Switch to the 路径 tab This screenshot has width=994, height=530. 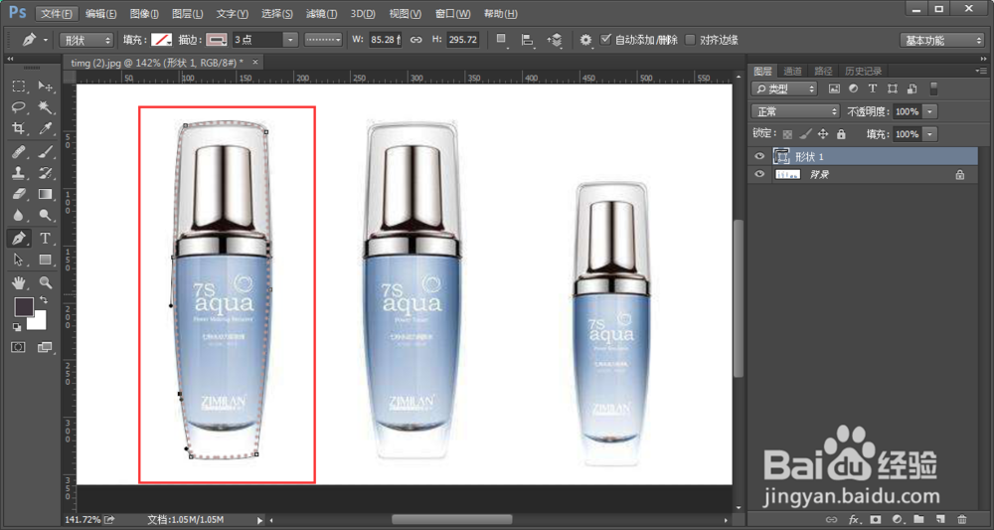coord(823,71)
